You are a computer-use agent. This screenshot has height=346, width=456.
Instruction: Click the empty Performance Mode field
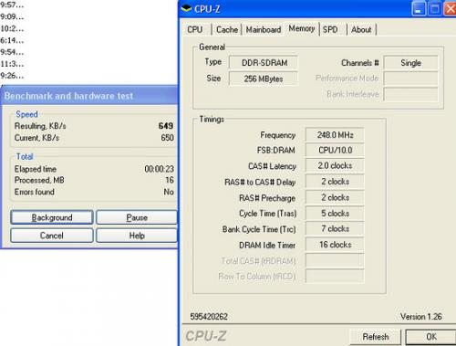click(410, 79)
